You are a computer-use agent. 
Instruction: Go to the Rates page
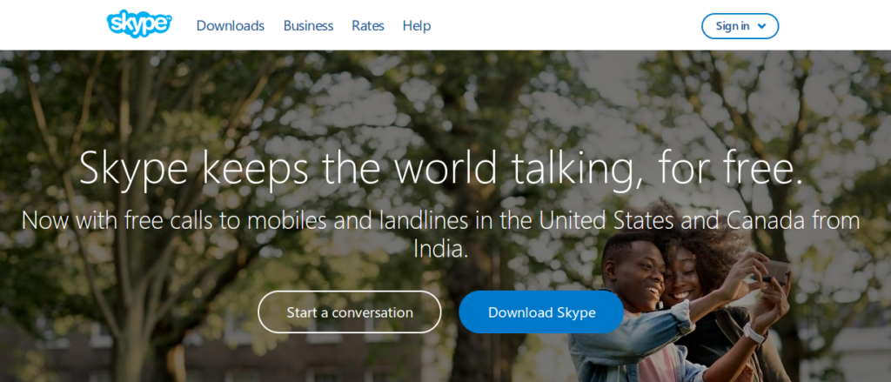click(368, 25)
